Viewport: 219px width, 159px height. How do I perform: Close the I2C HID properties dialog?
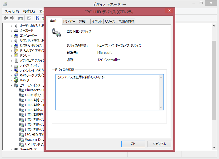[169, 11]
